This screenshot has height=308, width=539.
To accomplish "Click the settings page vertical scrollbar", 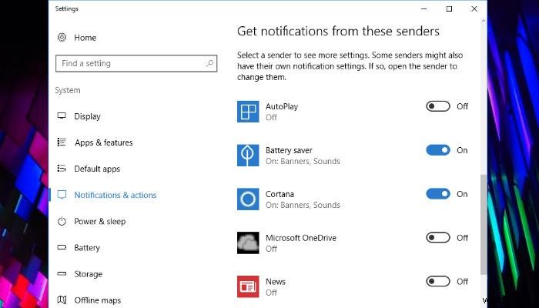I will point(483,223).
